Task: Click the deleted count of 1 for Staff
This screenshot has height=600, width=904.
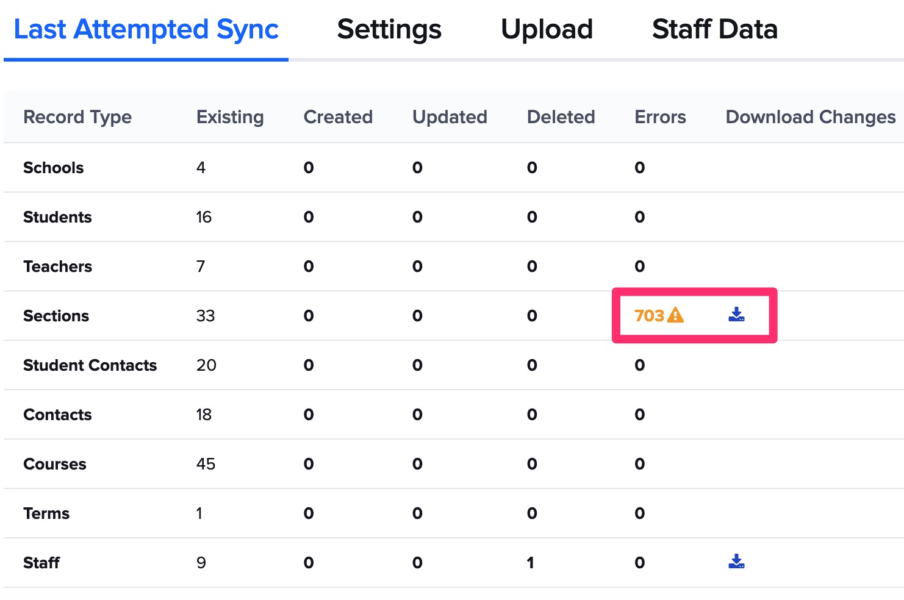Action: [x=531, y=562]
